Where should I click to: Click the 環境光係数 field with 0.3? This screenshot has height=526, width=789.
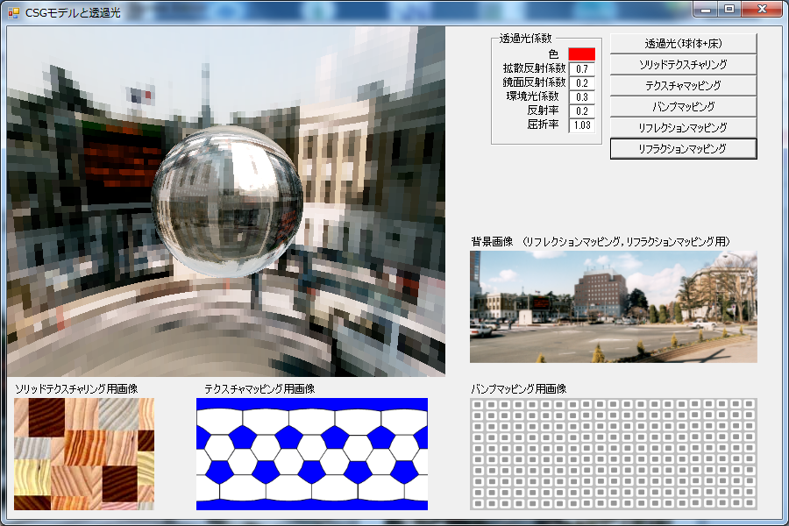[x=582, y=97]
